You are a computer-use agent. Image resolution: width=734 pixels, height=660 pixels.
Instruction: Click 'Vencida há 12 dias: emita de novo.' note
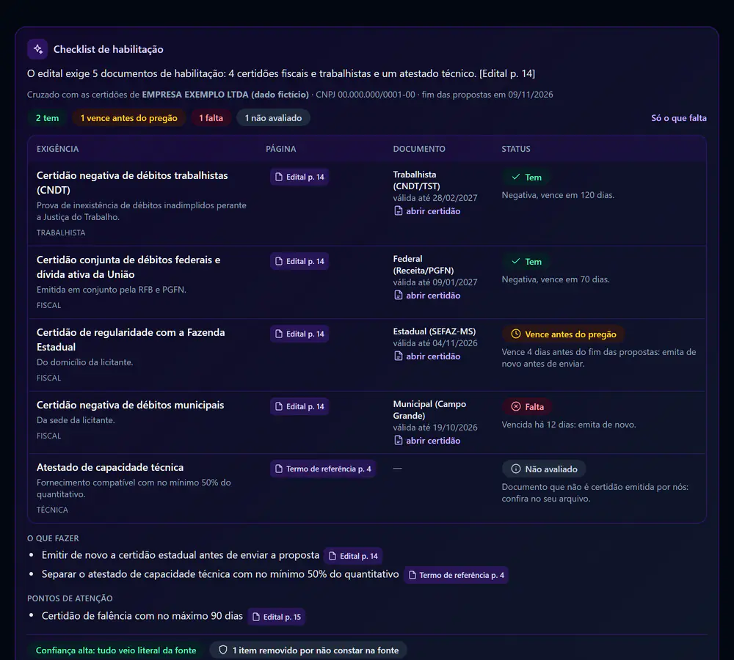coord(569,425)
